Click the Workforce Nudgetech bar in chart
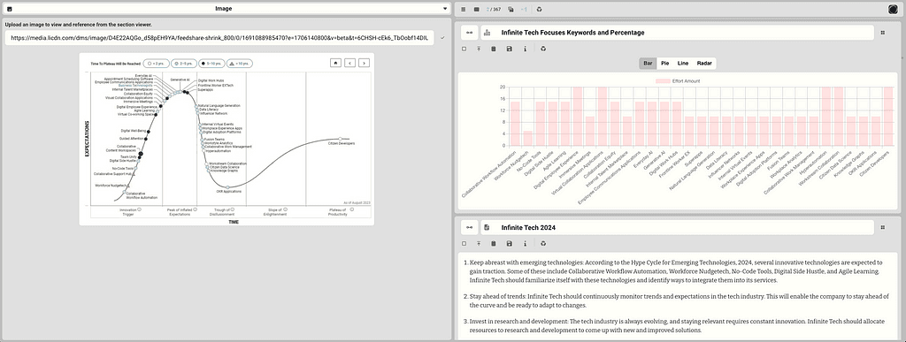The height and width of the screenshot is (342, 906). [527, 138]
